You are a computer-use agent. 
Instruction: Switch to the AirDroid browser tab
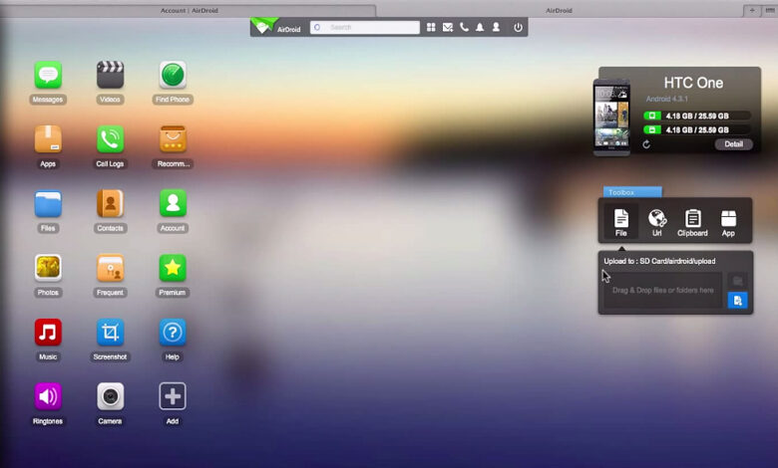click(x=559, y=10)
